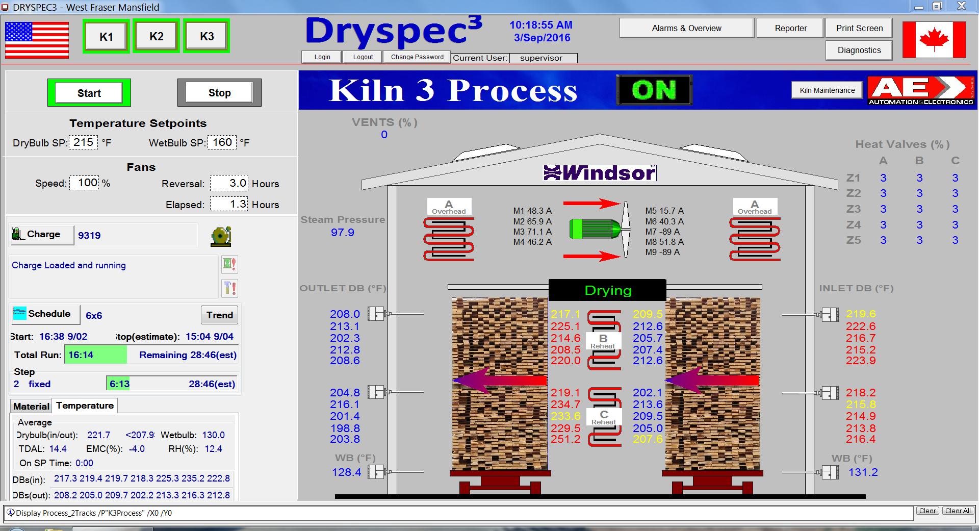Open the Schedule button with graph icon
The image size is (979, 531).
coord(45,314)
